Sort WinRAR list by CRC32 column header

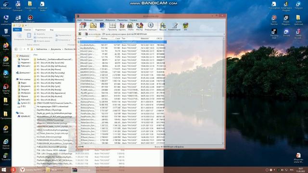(159, 38)
